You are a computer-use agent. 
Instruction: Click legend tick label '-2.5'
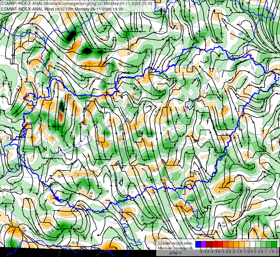[228, 252]
